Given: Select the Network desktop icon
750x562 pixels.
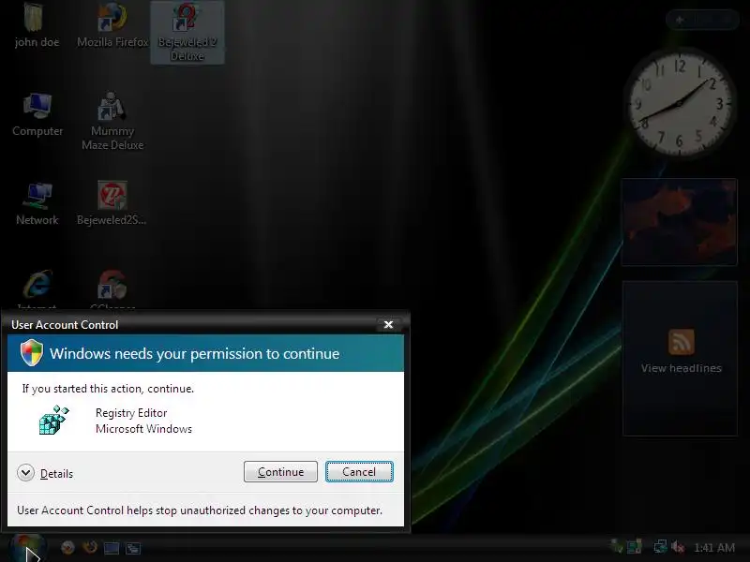Looking at the screenshot, I should point(37,203).
